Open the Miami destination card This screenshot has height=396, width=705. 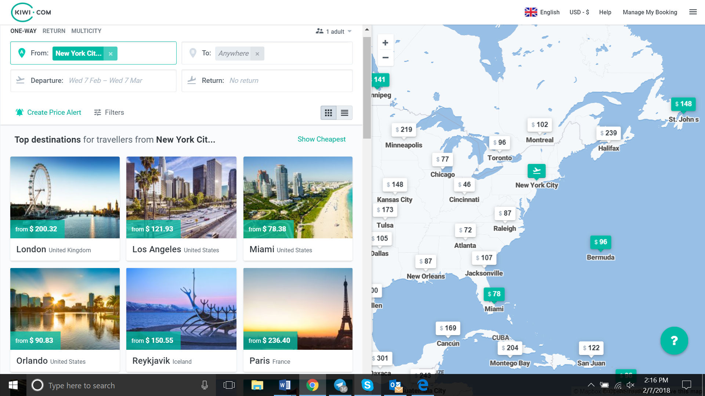298,209
